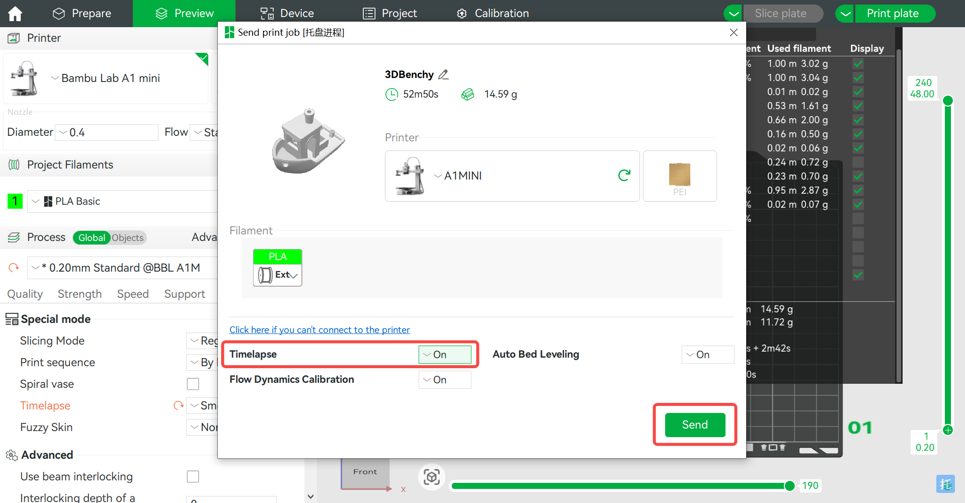The image size is (965, 503).
Task: Click the Special mode section icon
Action: click(12, 319)
